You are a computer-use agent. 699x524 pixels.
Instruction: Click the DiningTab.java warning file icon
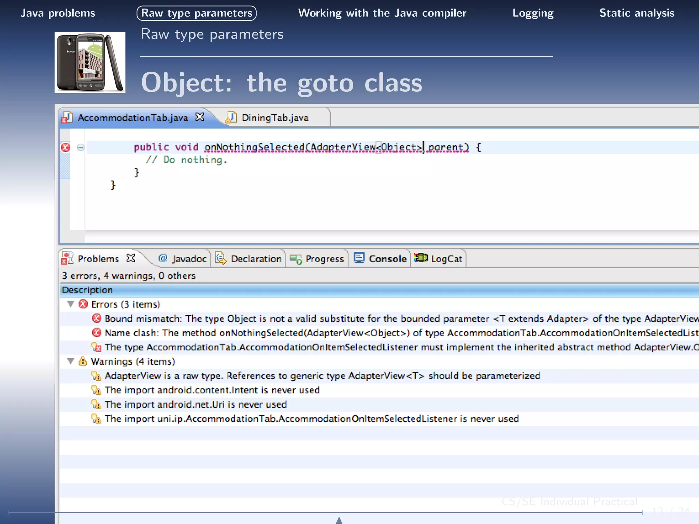click(231, 117)
